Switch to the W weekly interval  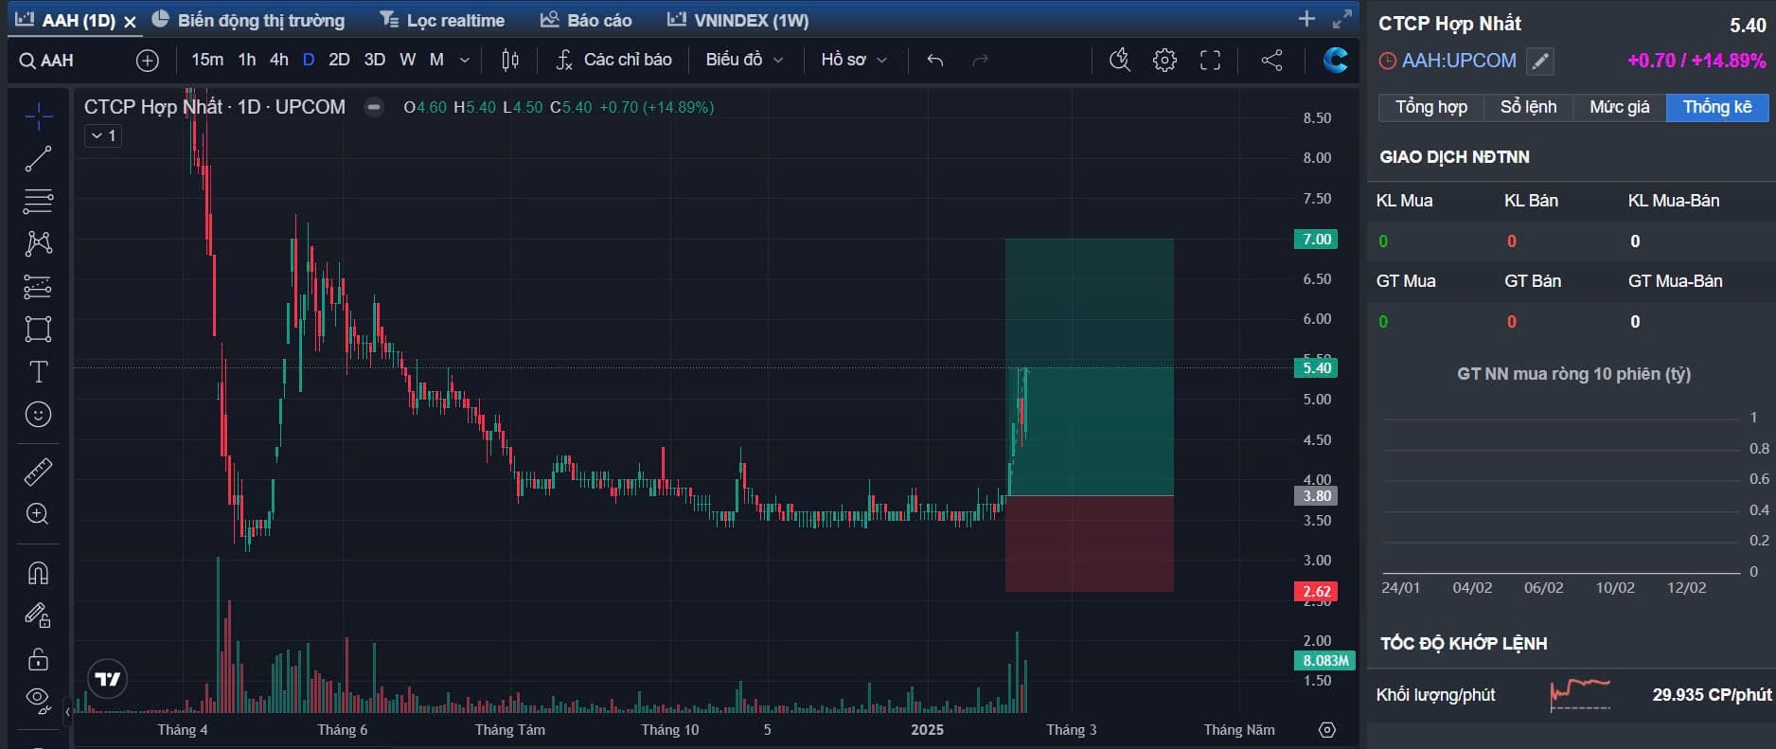click(408, 60)
